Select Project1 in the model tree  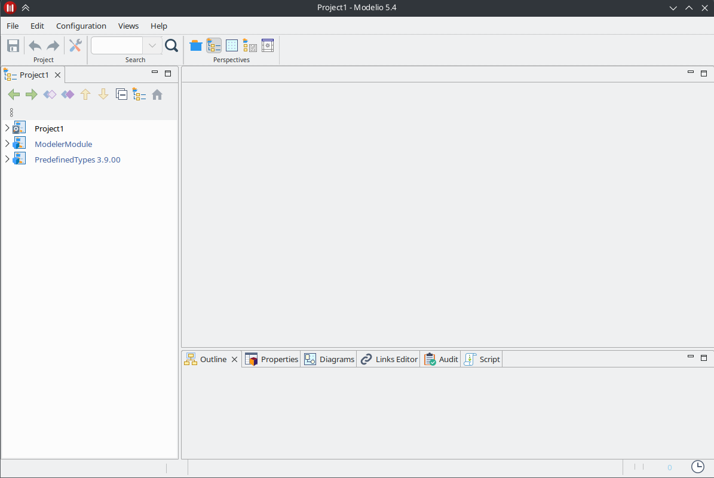click(x=49, y=129)
